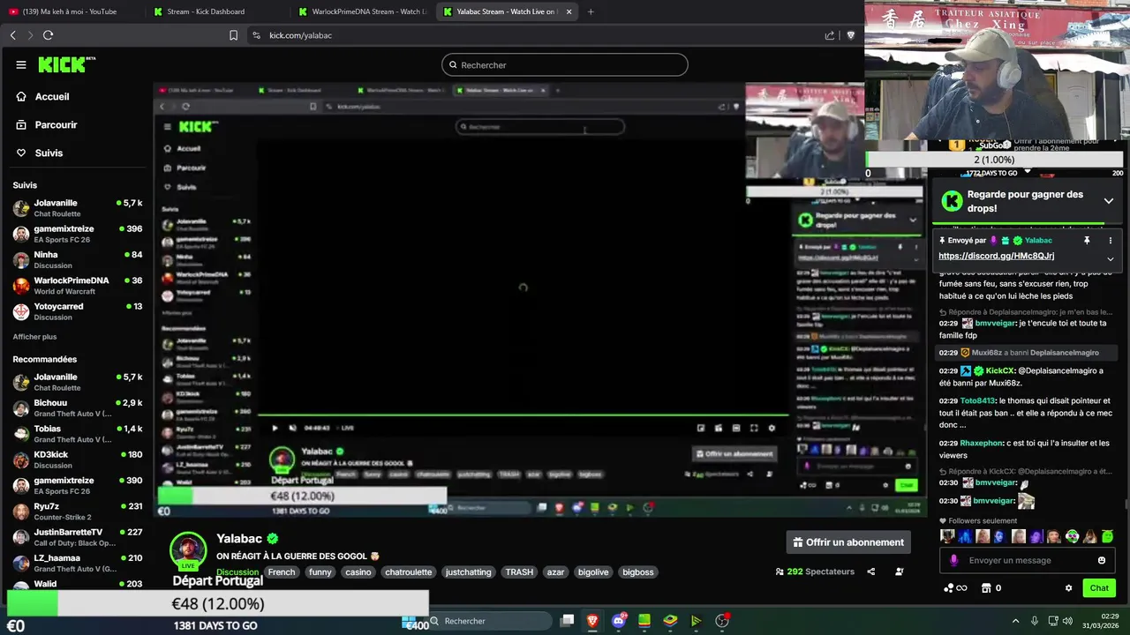
Task: Open Parcourir in the sidebar
Action: click(56, 125)
